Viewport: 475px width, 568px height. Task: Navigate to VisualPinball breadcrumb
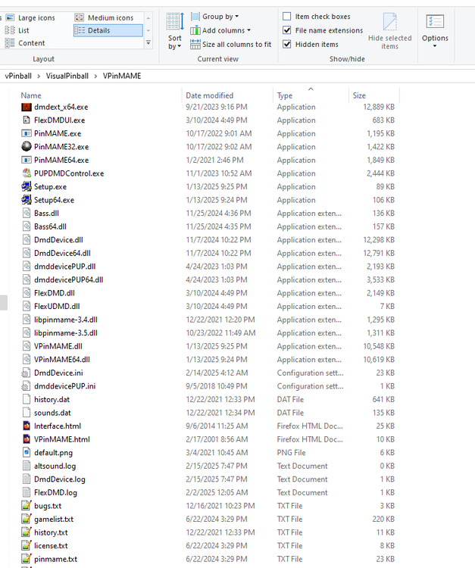click(67, 76)
